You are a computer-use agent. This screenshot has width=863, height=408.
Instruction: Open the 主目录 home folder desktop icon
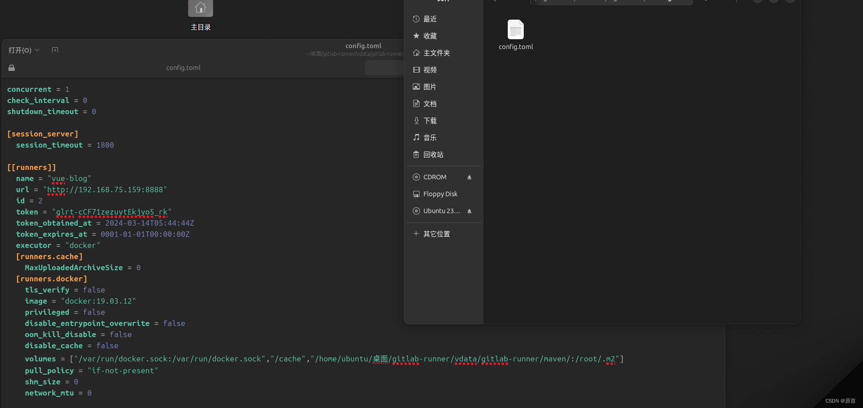201,16
